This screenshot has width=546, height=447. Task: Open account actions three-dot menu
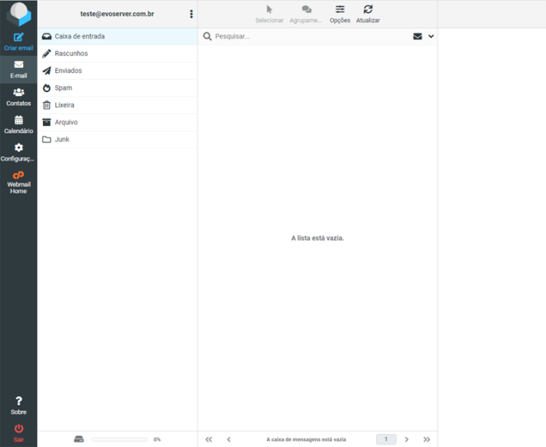click(191, 14)
